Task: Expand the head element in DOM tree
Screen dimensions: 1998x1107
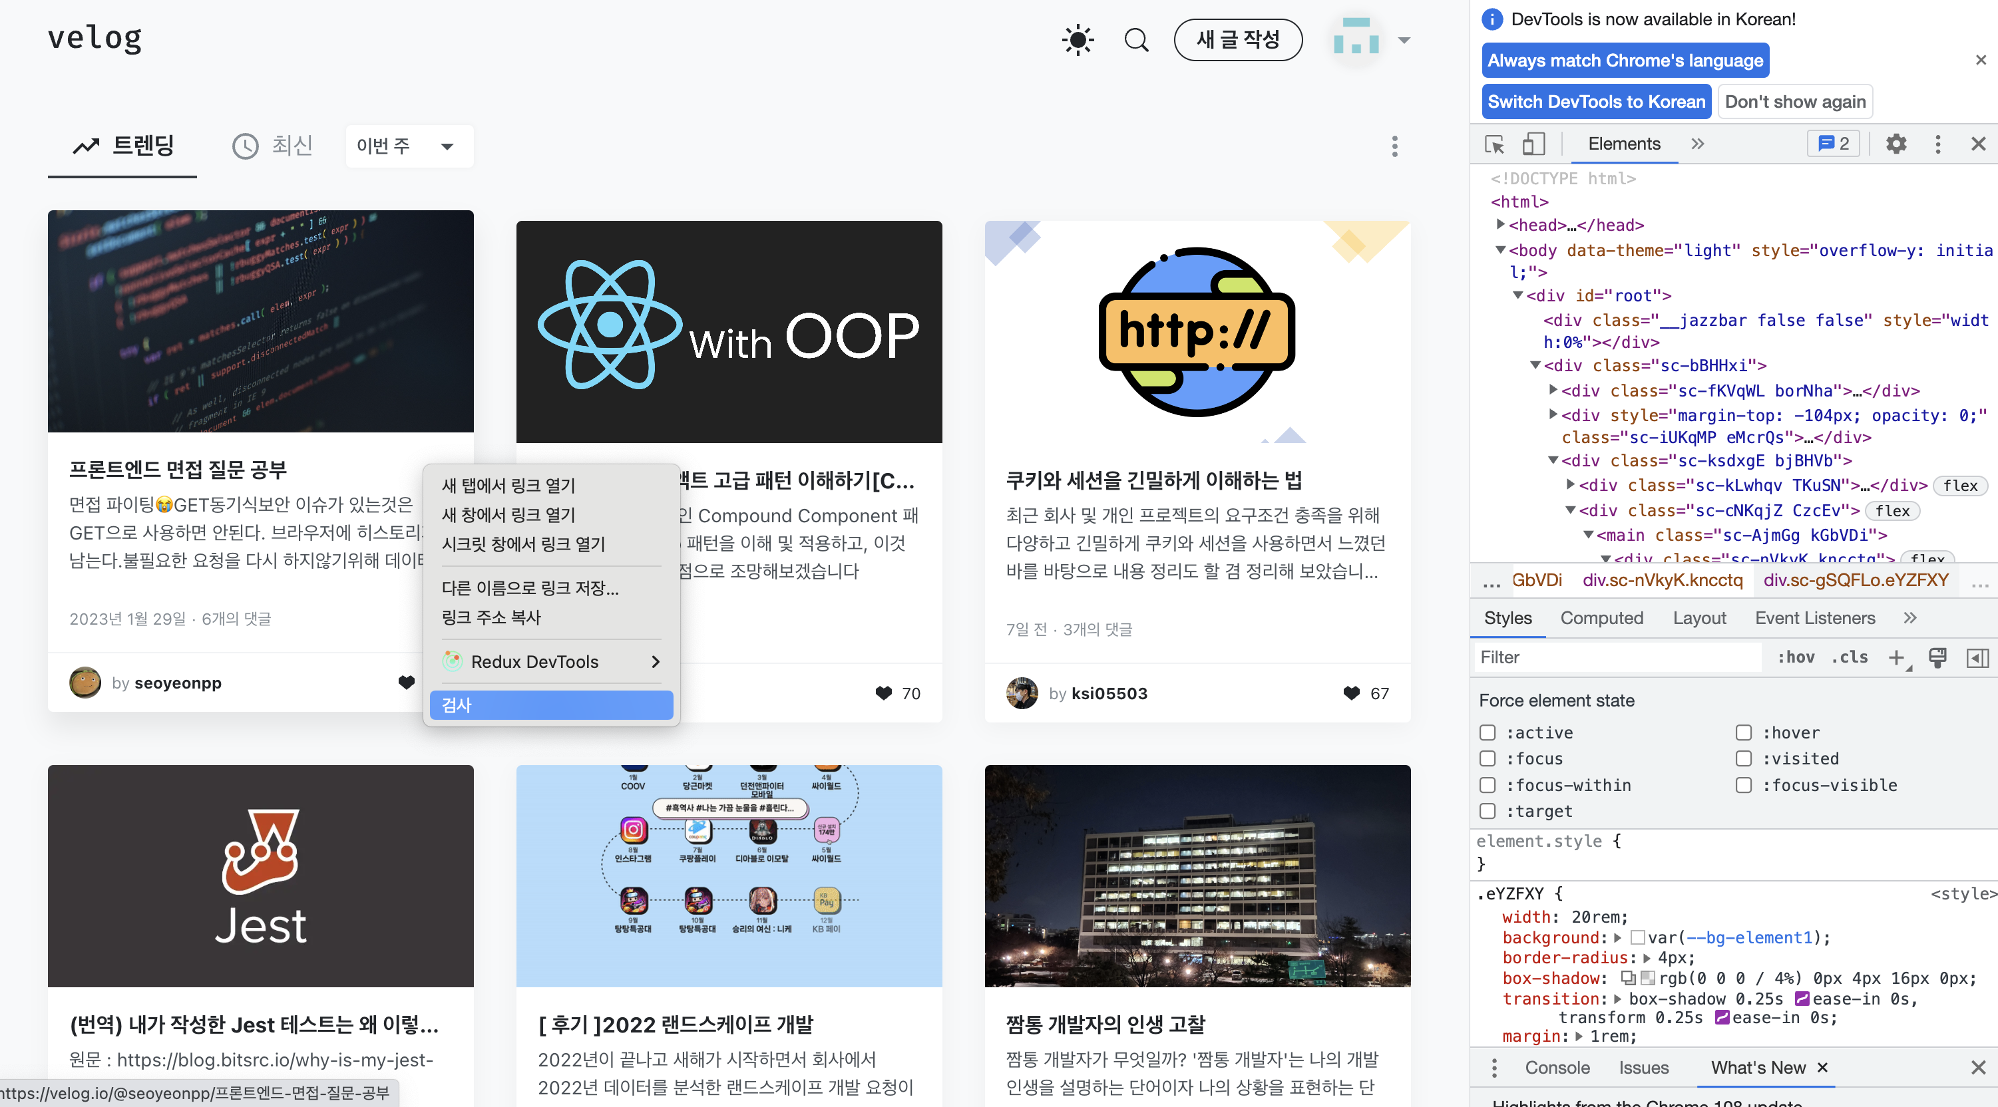Action: point(1500,225)
